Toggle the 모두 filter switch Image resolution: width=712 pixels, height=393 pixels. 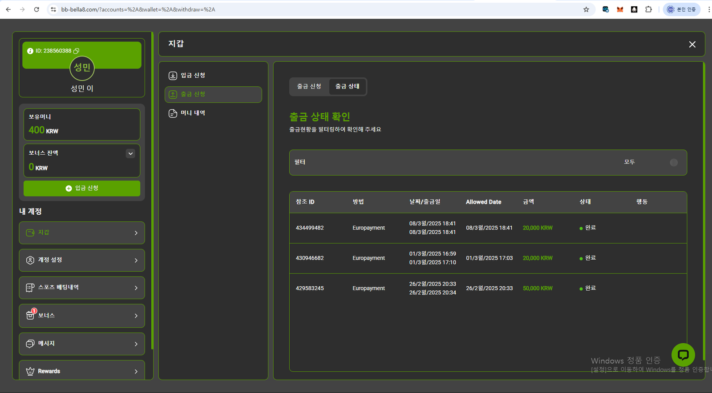673,163
